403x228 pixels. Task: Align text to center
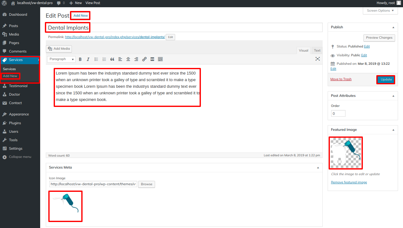(128, 59)
